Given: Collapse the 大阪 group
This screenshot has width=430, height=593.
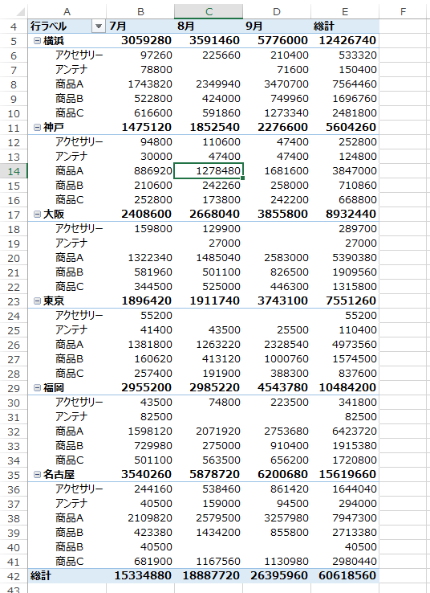Looking at the screenshot, I should [x=37, y=214].
